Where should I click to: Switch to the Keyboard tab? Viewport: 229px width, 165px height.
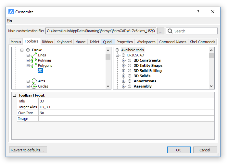[x=64, y=42]
